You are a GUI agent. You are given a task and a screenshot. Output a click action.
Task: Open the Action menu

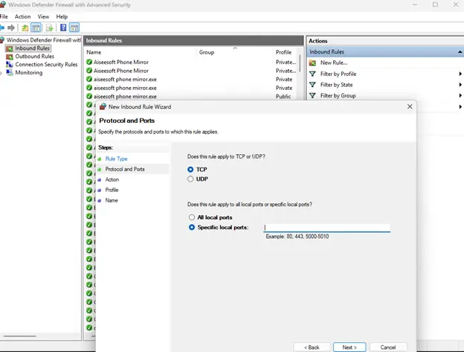[x=22, y=16]
